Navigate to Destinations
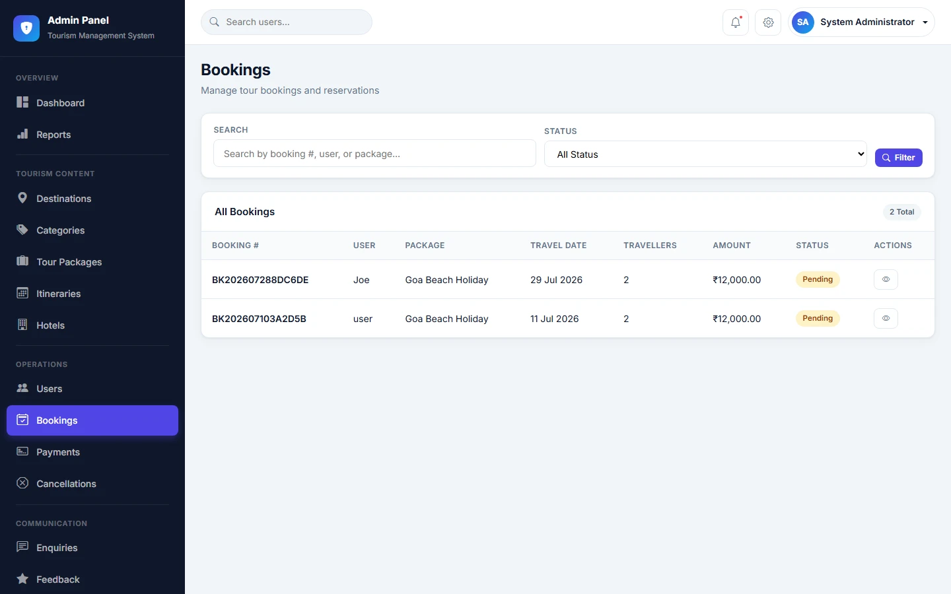This screenshot has height=594, width=951. (x=92, y=199)
